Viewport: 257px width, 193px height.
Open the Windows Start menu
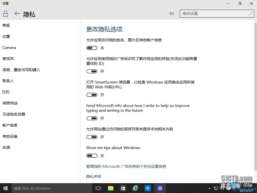(x=6, y=188)
